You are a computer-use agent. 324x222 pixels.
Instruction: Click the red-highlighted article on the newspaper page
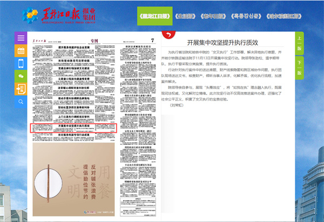[x=72, y=128]
